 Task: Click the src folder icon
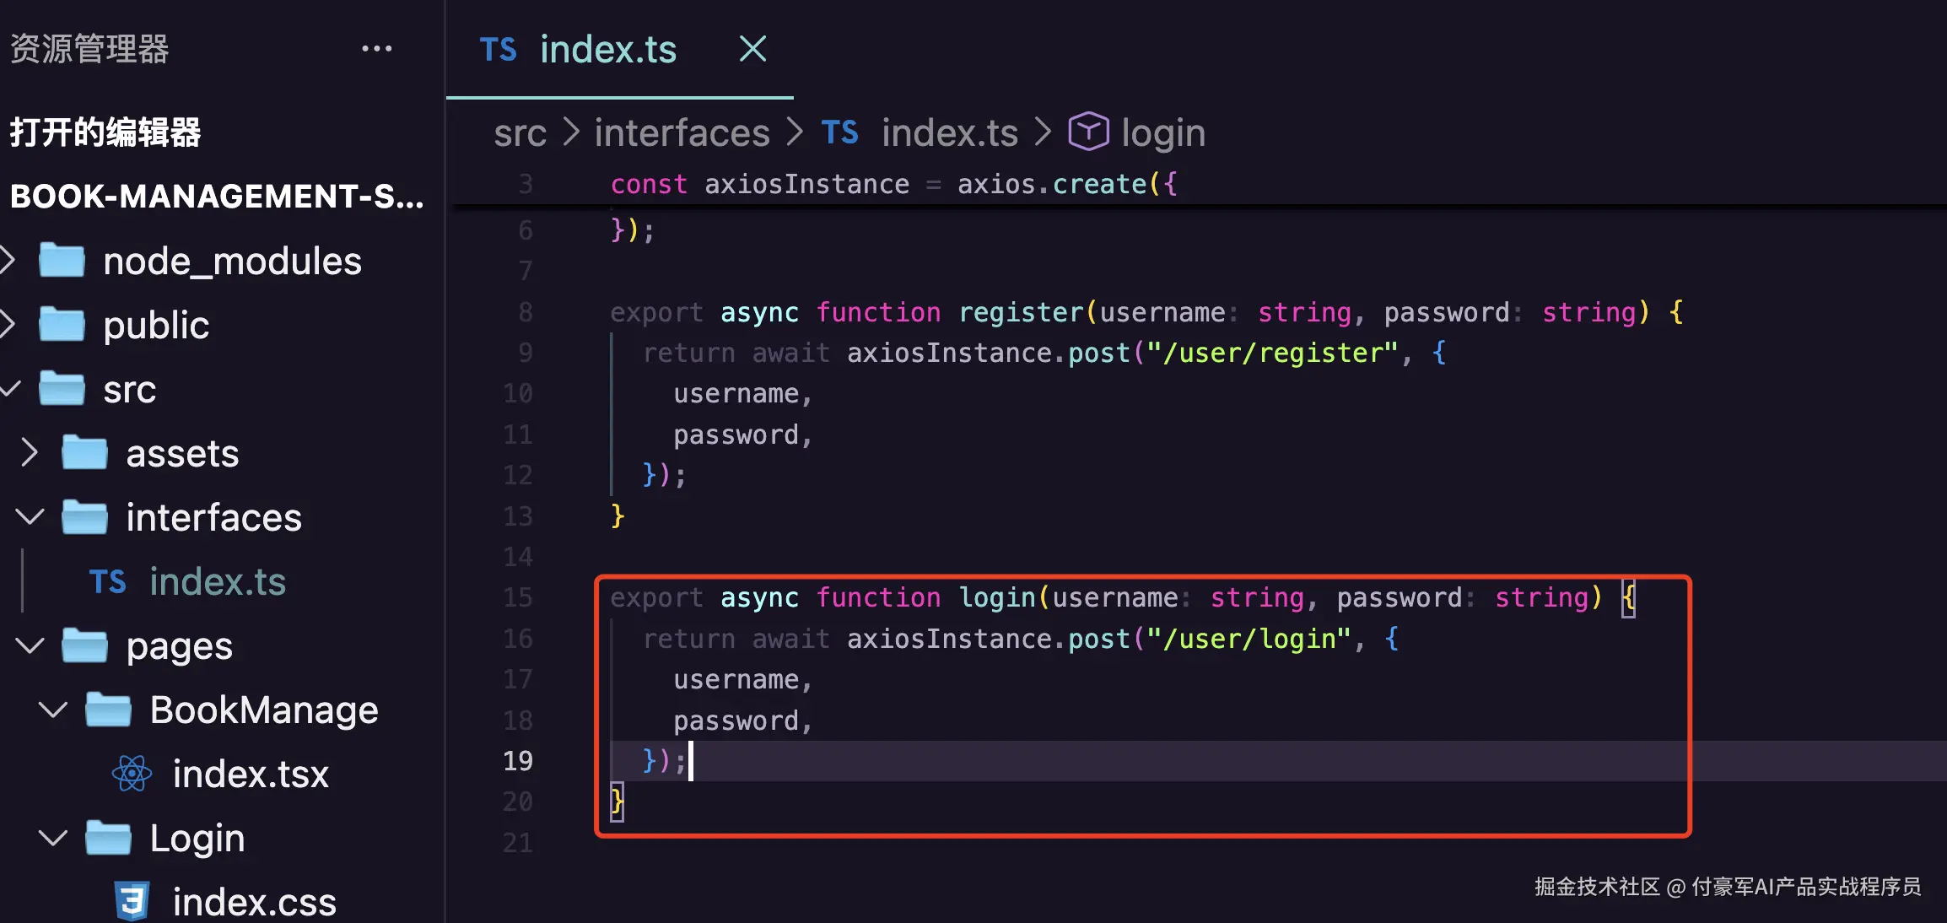pyautogui.click(x=62, y=388)
